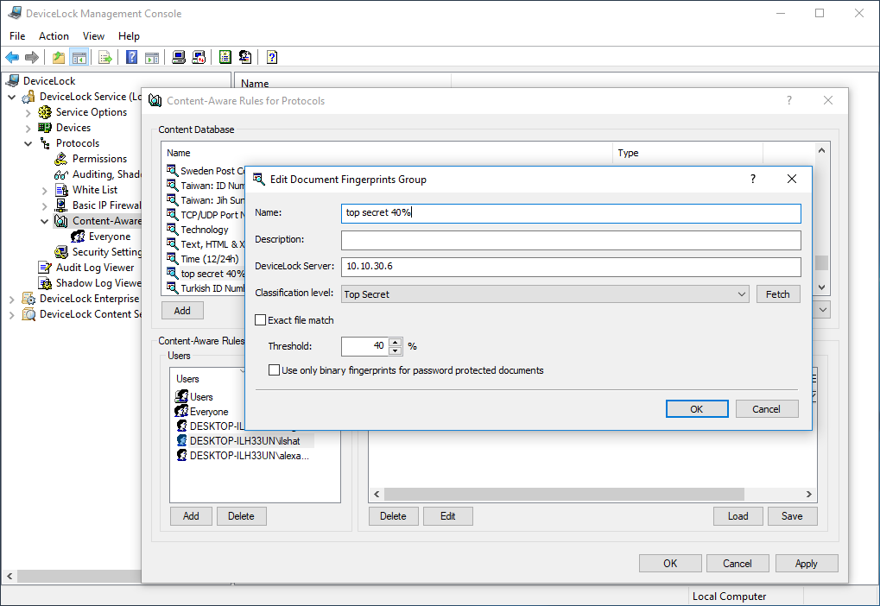Image resolution: width=880 pixels, height=606 pixels.
Task: Open the green Certificate Generation Tool icon
Action: pyautogui.click(x=225, y=57)
